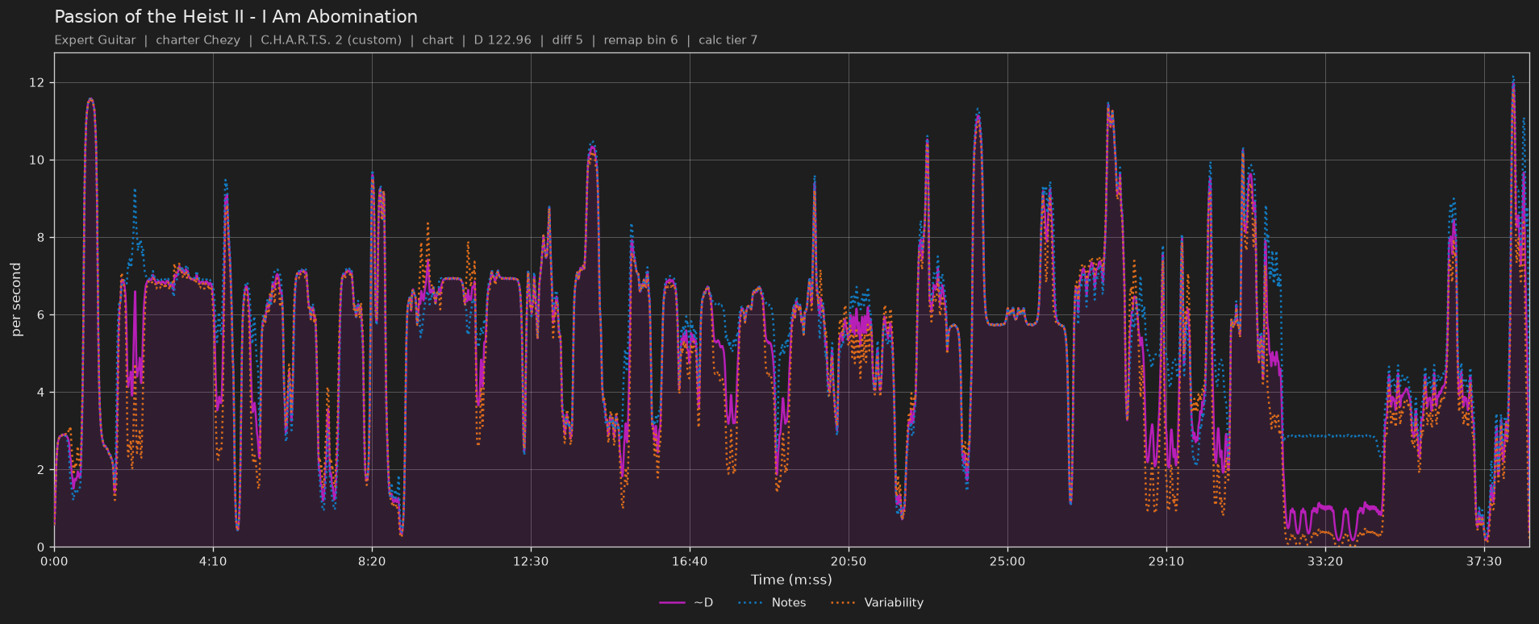1539x624 pixels.
Task: Click the blue dotted swatch beside "Notes"
Action: pos(749,603)
